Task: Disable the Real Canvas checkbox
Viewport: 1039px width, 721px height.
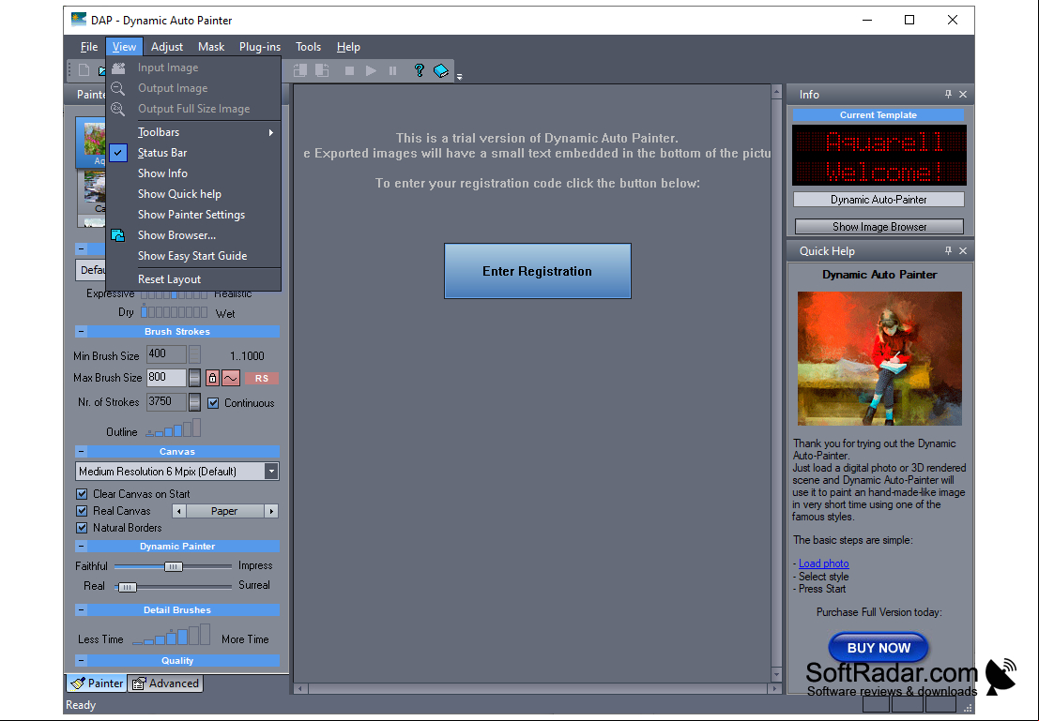Action: pos(82,511)
